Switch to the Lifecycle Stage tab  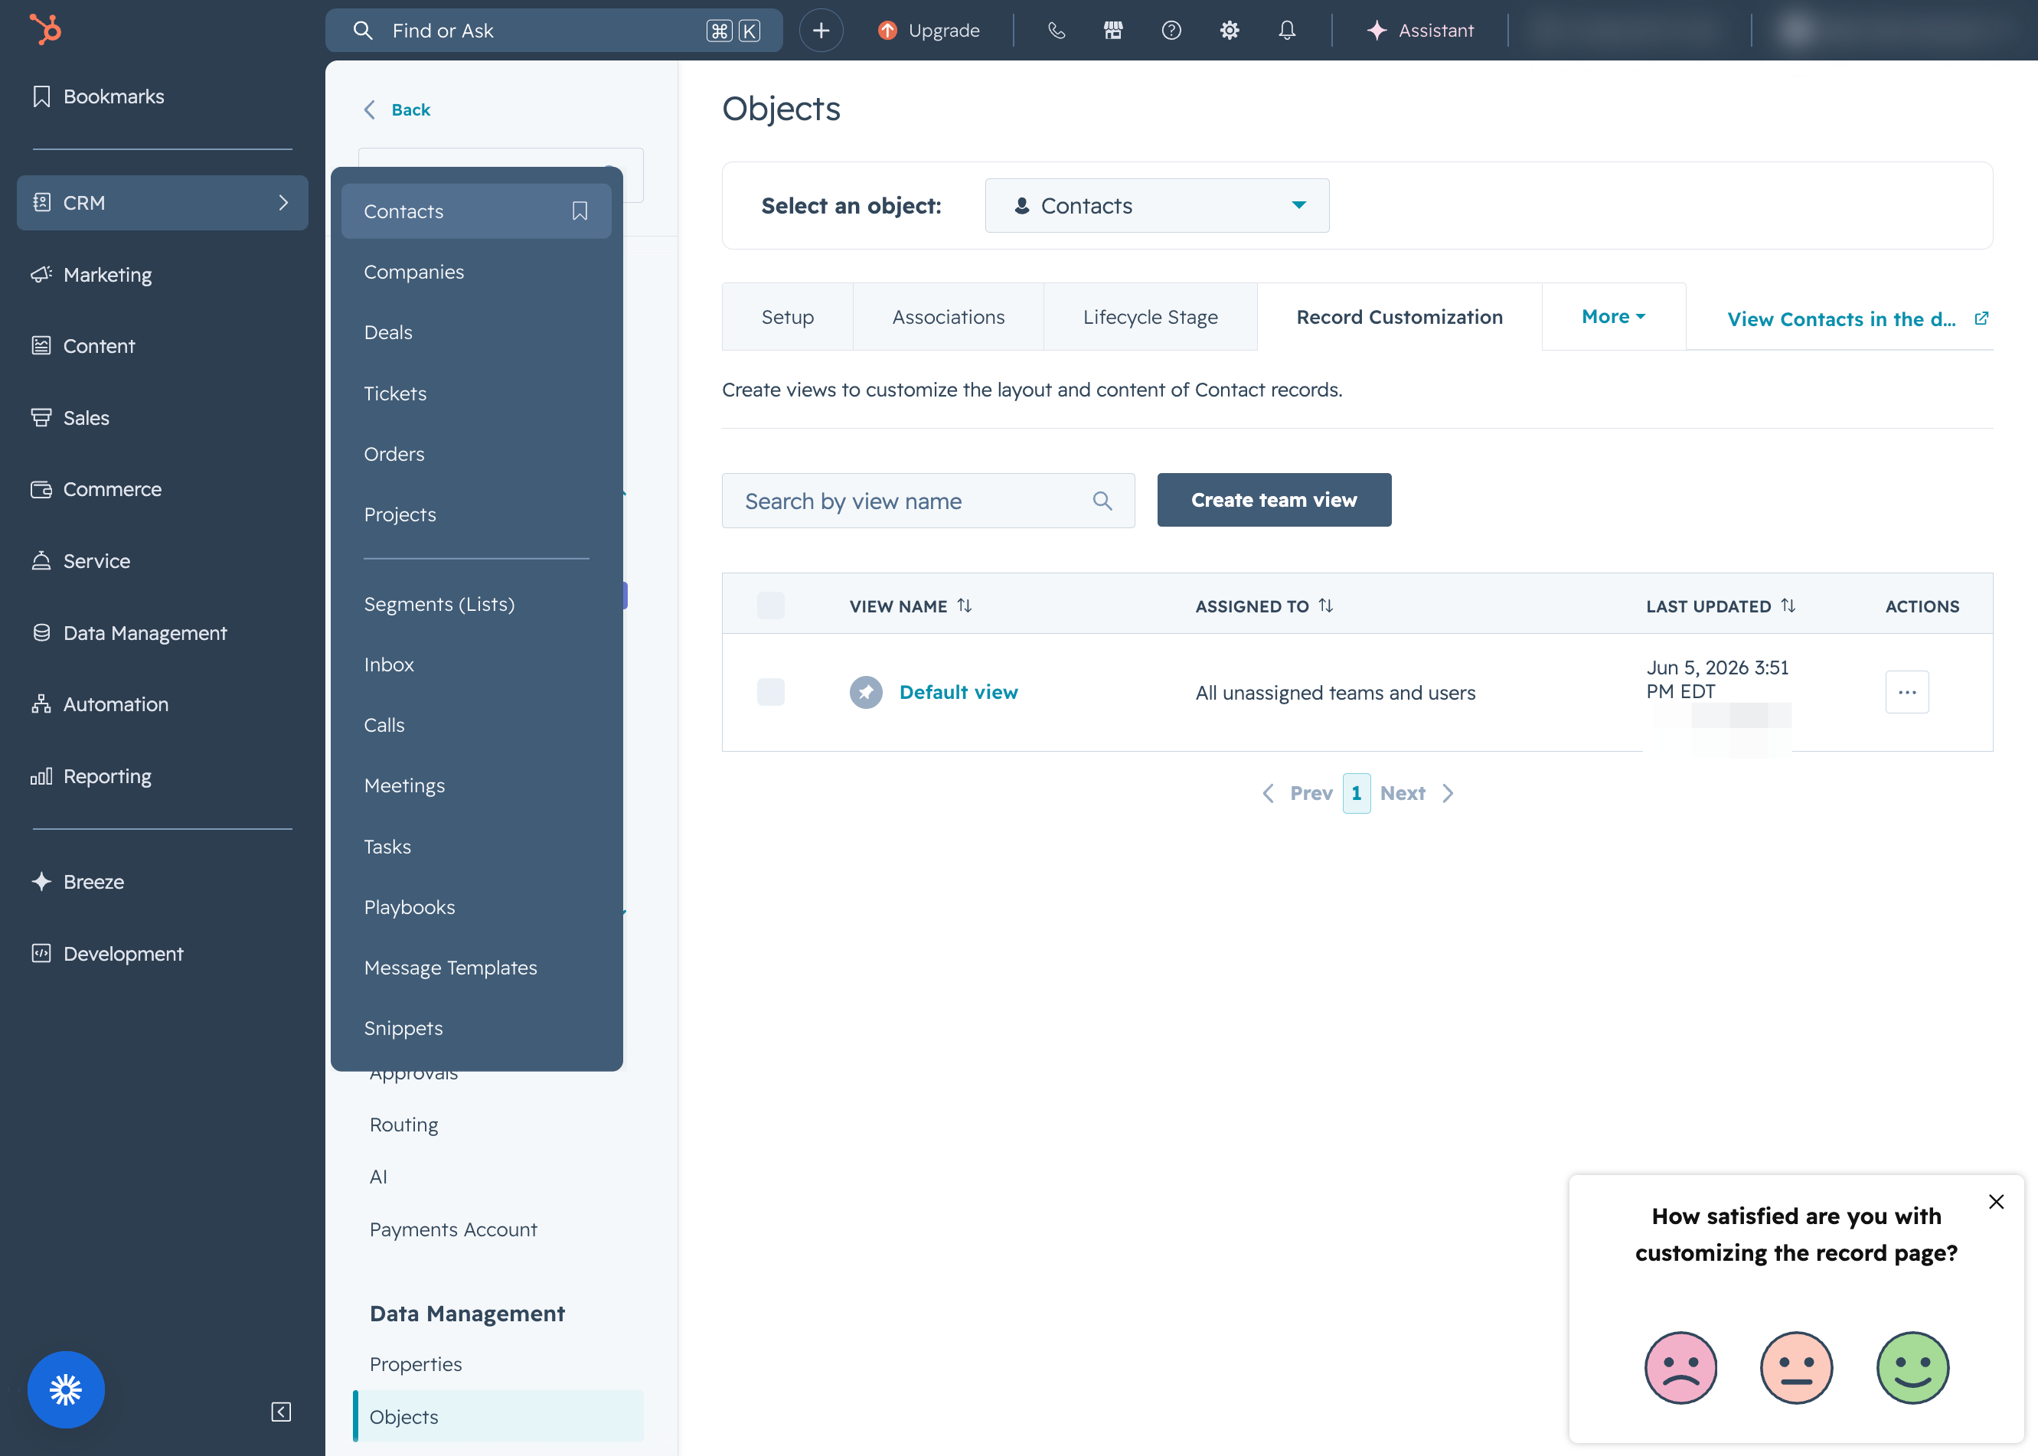click(1151, 316)
